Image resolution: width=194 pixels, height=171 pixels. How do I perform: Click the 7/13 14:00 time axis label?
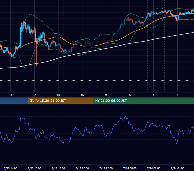pyautogui.click(x=11, y=168)
